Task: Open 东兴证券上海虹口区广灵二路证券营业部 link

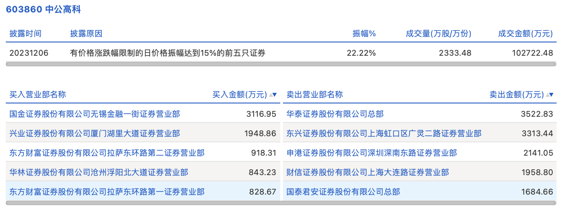Action: pos(383,134)
